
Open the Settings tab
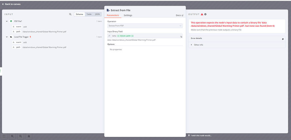click(128, 15)
